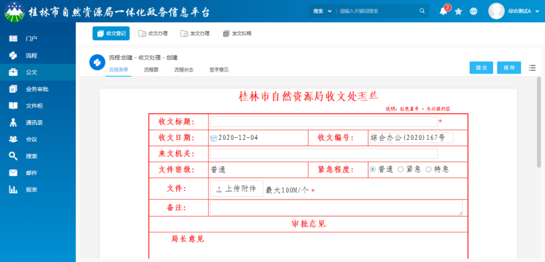
Task: Open 邮件 envelope icon in sidebar
Action: [x=13, y=173]
